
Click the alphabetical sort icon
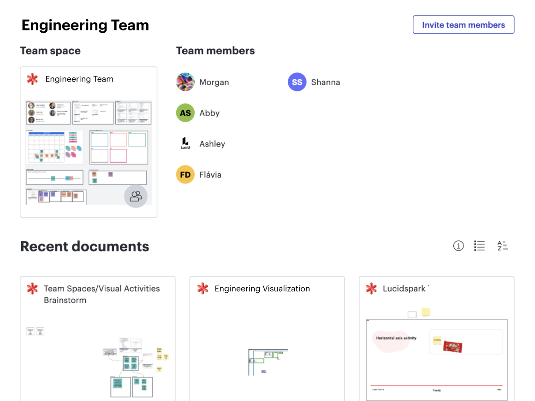click(x=503, y=246)
